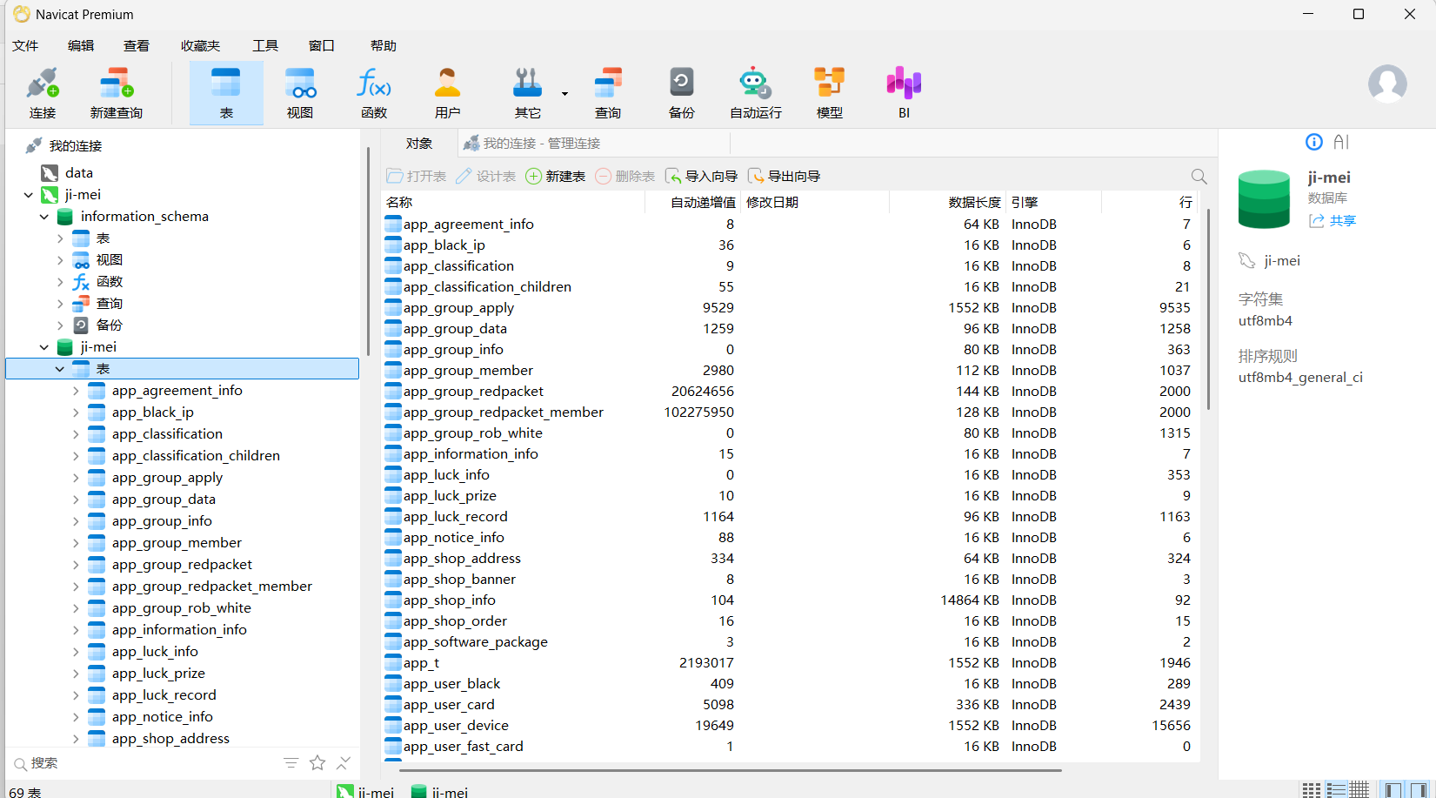Click the horizontal scrollbar of table list
Screen dimensions: 1436x798
tap(730, 770)
